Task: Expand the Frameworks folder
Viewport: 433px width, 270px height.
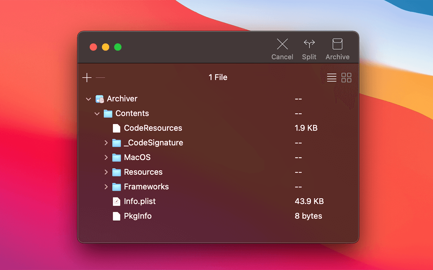Action: [106, 187]
